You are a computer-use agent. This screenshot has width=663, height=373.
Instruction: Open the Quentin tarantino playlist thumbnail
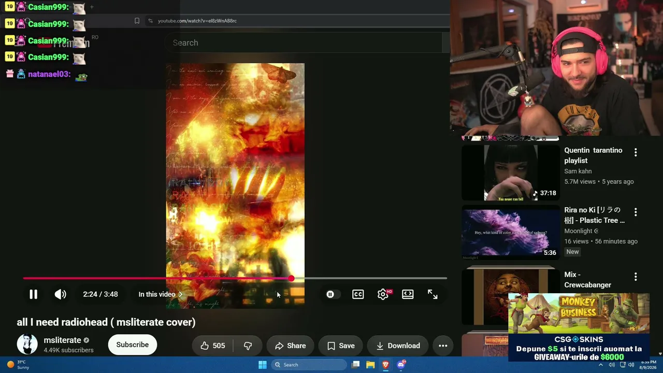[510, 173]
